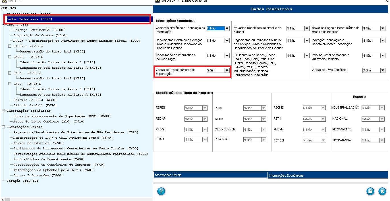Open Pagamentos ou Remessas a Título dropdown
This screenshot has height=201, width=390.
click(307, 41)
